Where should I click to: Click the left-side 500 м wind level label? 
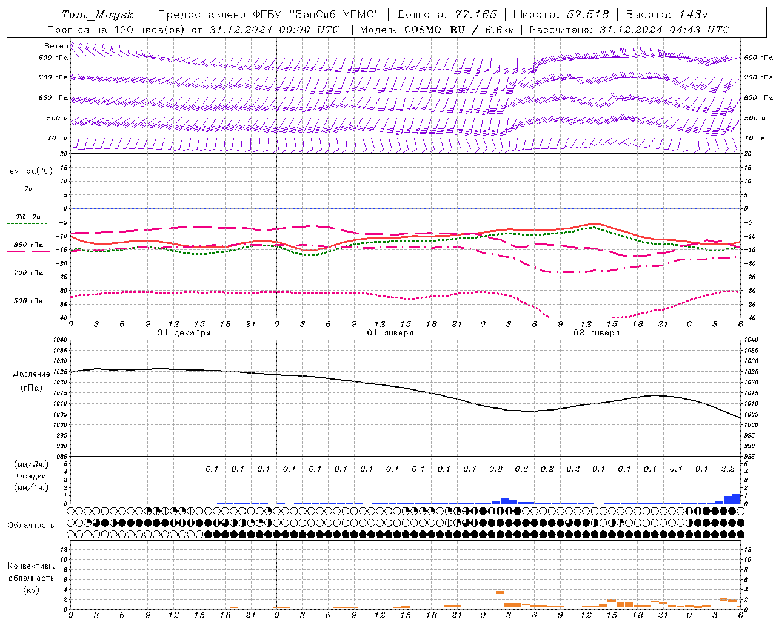(57, 118)
